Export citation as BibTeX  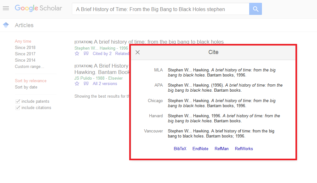point(180,149)
